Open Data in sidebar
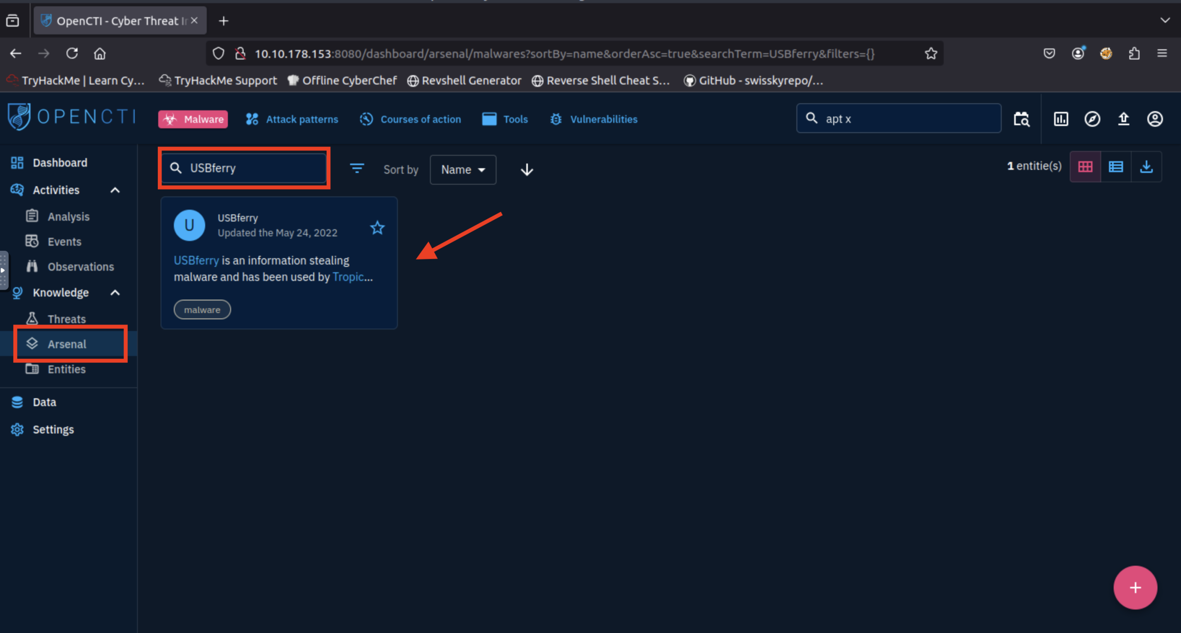 click(x=68, y=402)
